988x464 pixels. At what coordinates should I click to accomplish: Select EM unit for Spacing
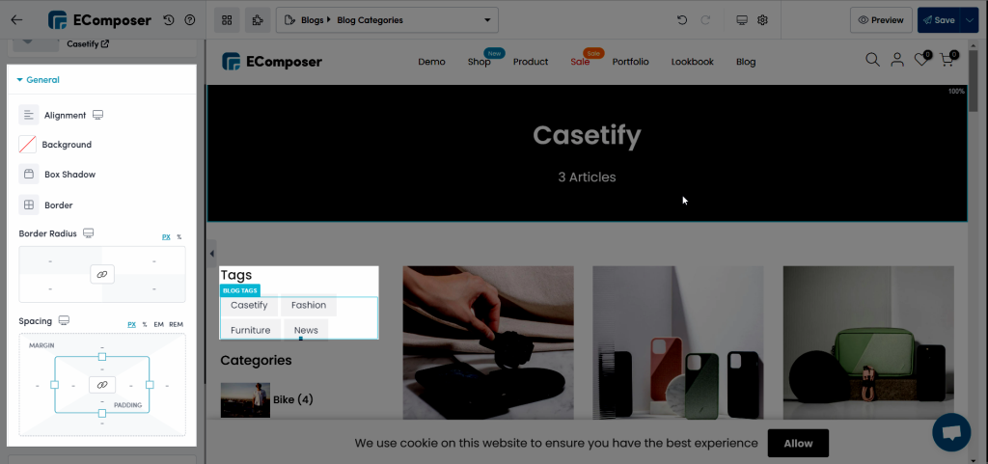pos(159,325)
